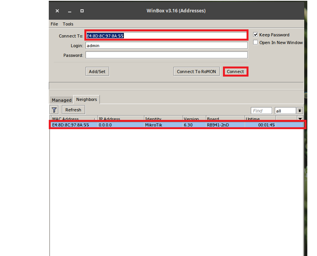The image size is (317, 256).
Task: Check Open In New Window
Action: click(255, 42)
